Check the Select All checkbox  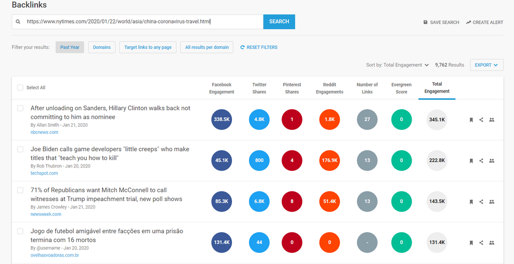pos(21,87)
